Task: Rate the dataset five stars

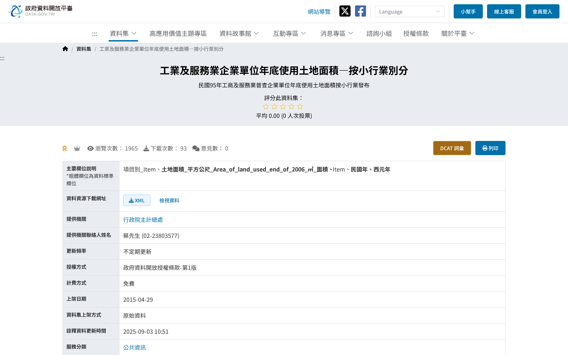Action: pyautogui.click(x=300, y=106)
